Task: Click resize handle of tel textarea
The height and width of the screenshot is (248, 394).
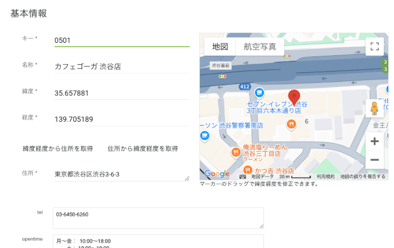Action: coord(261,226)
